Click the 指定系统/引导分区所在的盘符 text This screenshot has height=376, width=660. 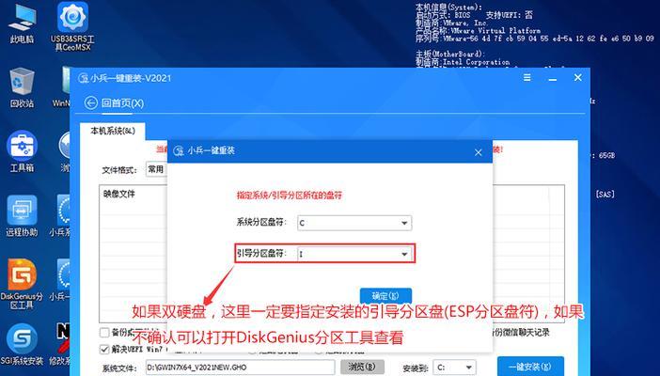(x=290, y=196)
